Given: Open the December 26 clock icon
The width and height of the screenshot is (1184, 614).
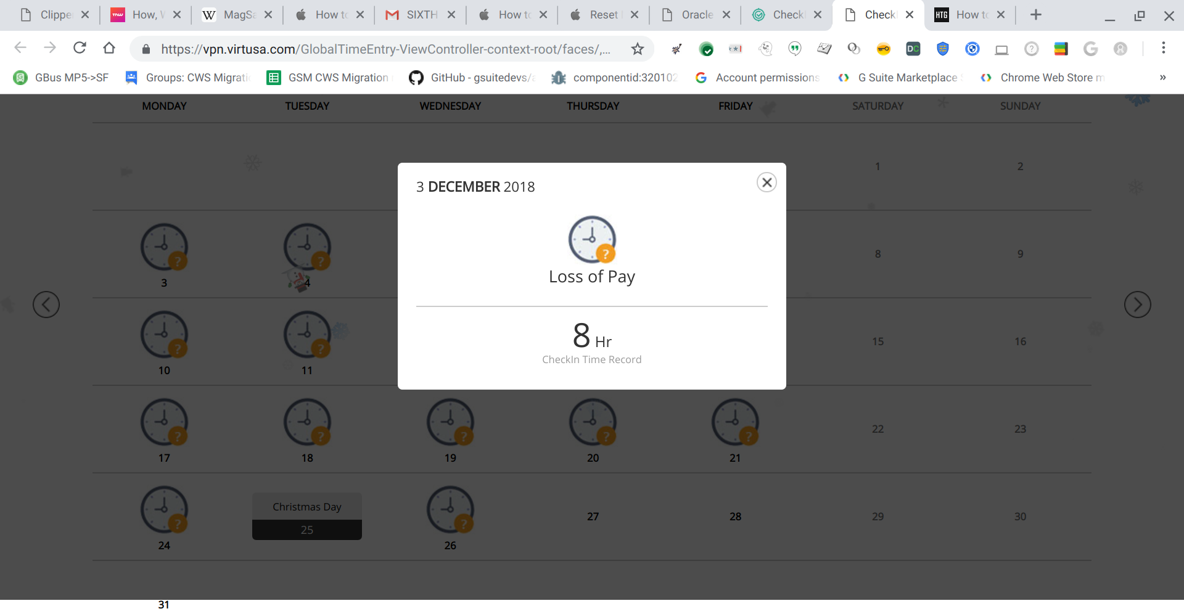Looking at the screenshot, I should [450, 510].
